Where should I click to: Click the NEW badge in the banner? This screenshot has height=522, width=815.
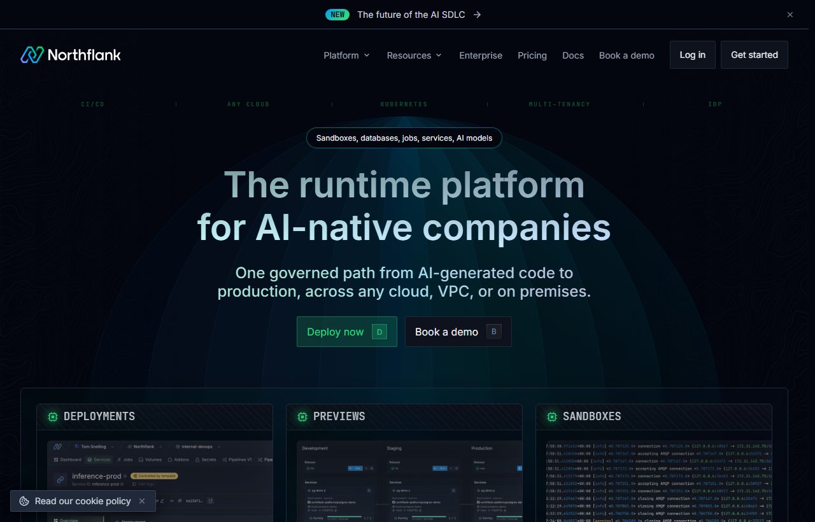pyautogui.click(x=337, y=15)
